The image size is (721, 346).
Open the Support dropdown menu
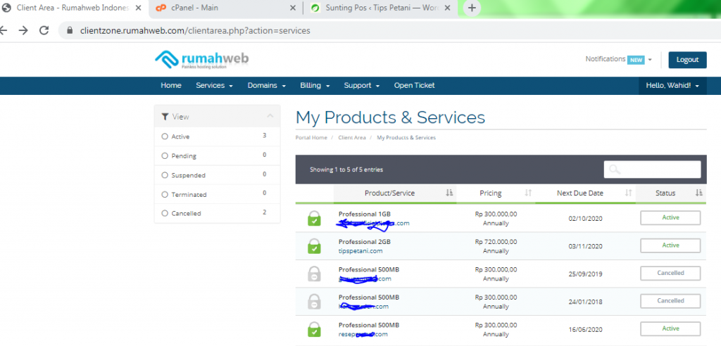(361, 86)
